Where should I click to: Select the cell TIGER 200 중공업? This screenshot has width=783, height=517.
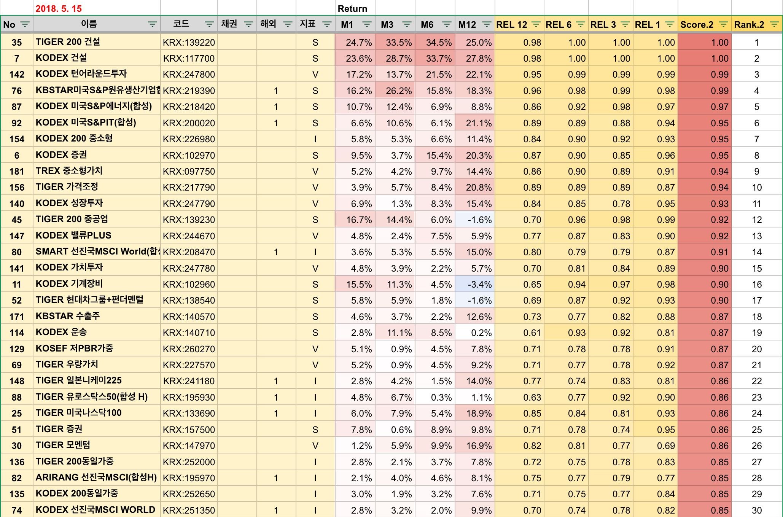tap(97, 219)
